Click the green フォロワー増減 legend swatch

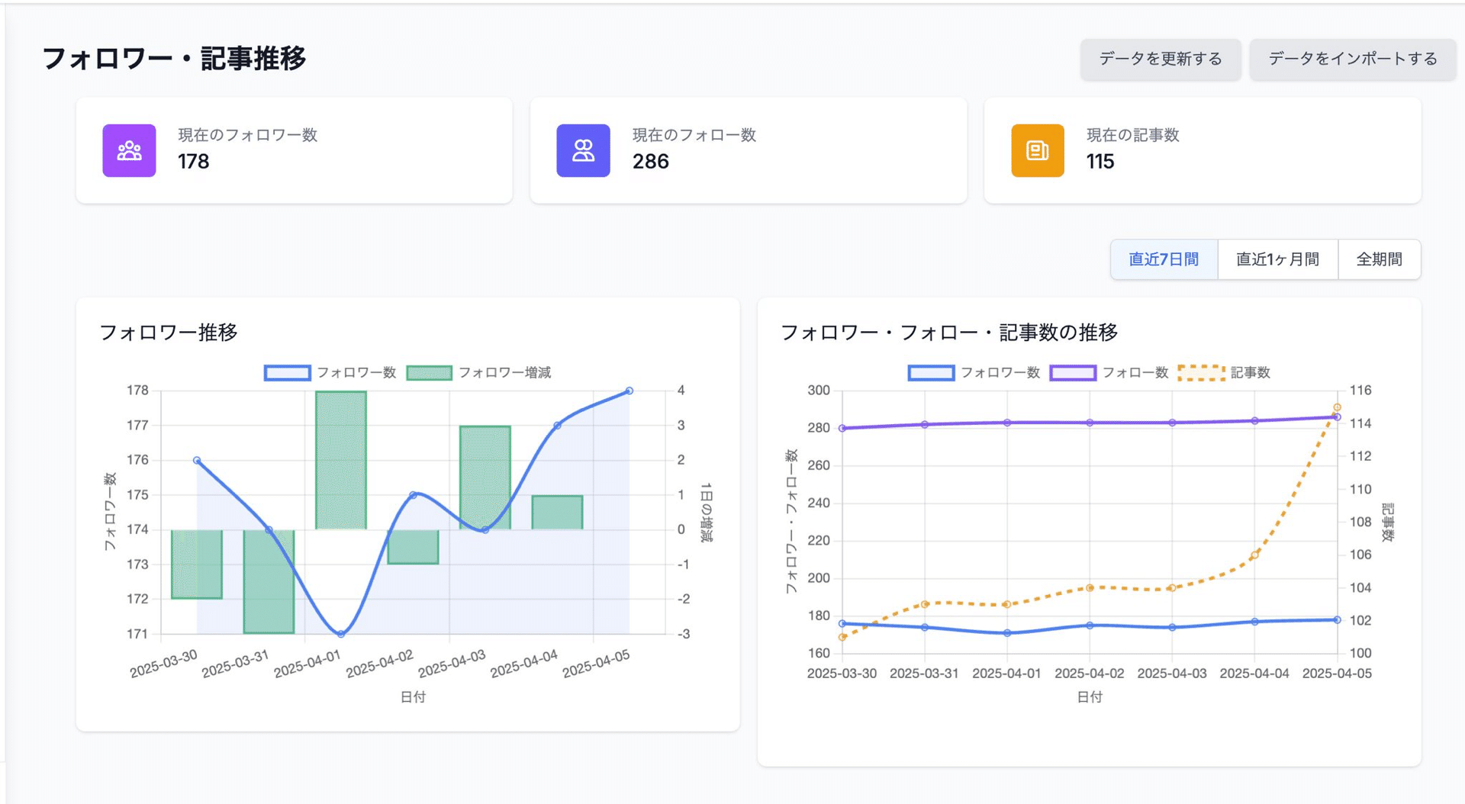pyautogui.click(x=430, y=373)
